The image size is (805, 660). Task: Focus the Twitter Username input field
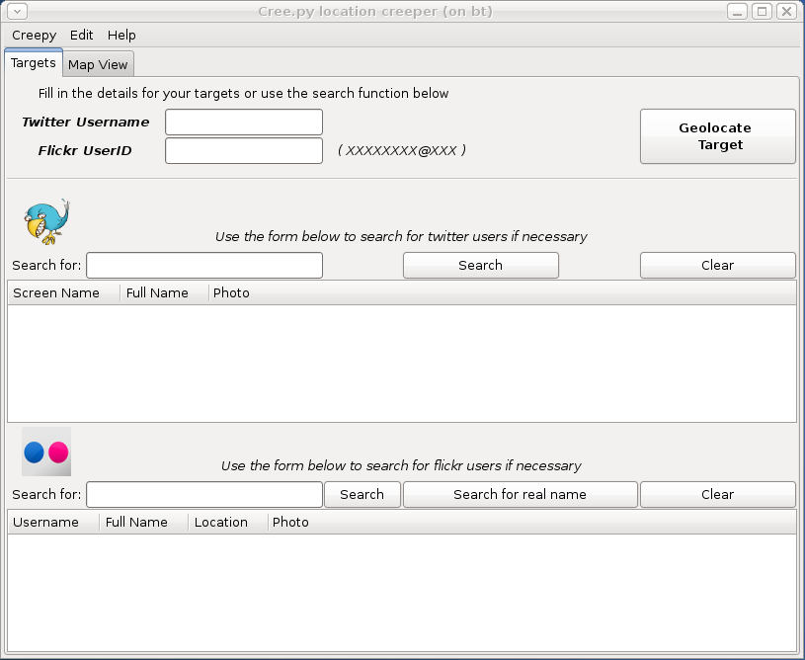pyautogui.click(x=243, y=123)
